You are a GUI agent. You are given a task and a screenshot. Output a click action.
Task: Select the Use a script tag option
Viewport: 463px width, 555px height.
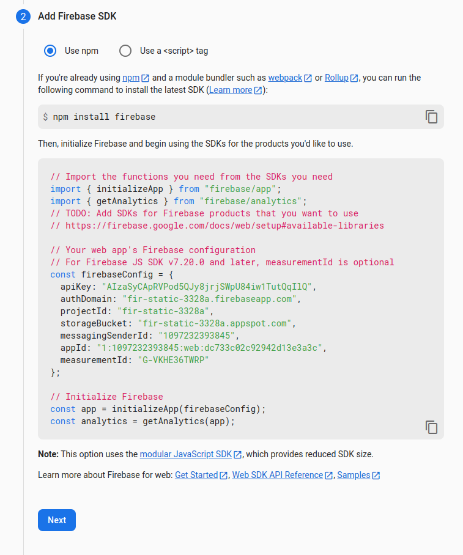[x=125, y=51]
